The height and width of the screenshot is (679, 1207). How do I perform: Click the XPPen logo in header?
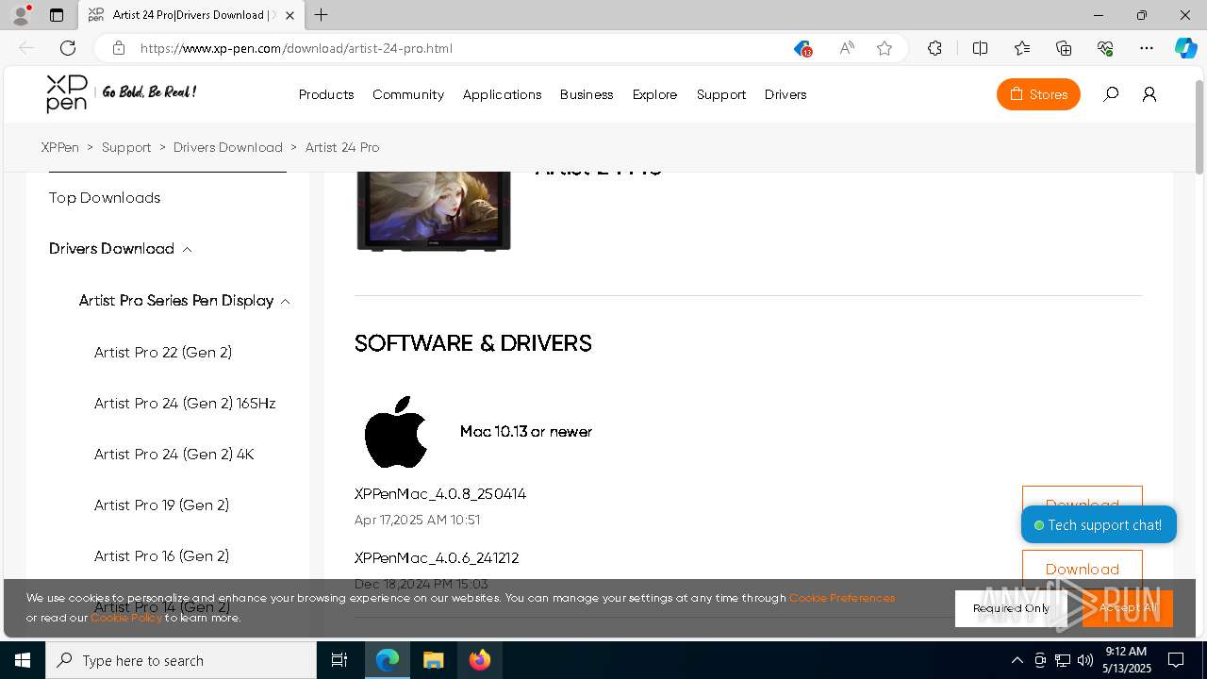click(x=67, y=93)
